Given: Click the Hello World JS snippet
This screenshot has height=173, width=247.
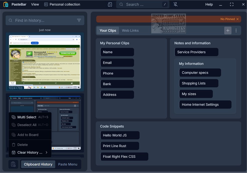Looking at the screenshot, I should point(120,135).
